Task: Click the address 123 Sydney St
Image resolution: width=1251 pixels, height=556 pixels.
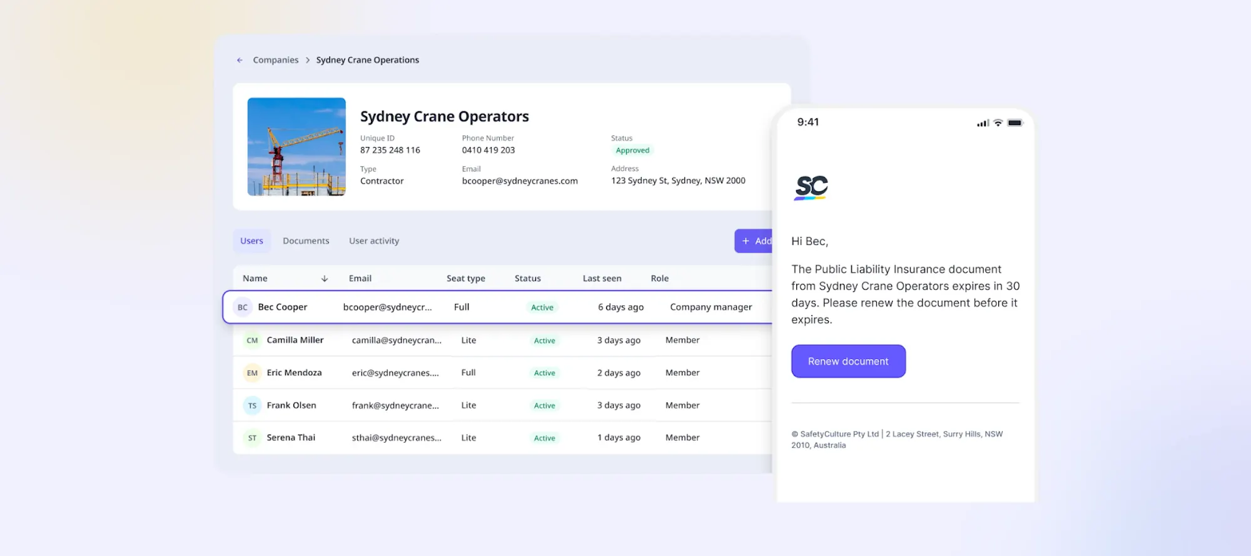Action: (678, 181)
